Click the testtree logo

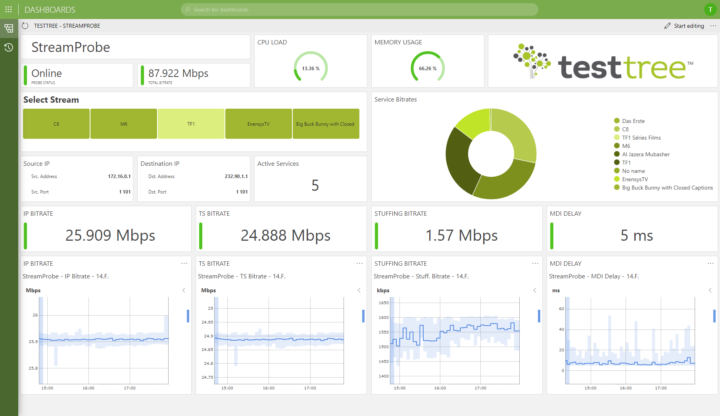[603, 61]
